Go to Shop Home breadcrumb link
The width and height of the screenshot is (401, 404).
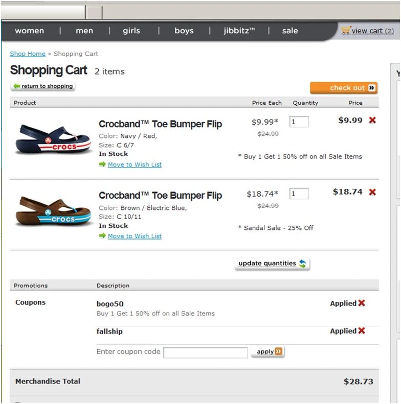tap(28, 54)
